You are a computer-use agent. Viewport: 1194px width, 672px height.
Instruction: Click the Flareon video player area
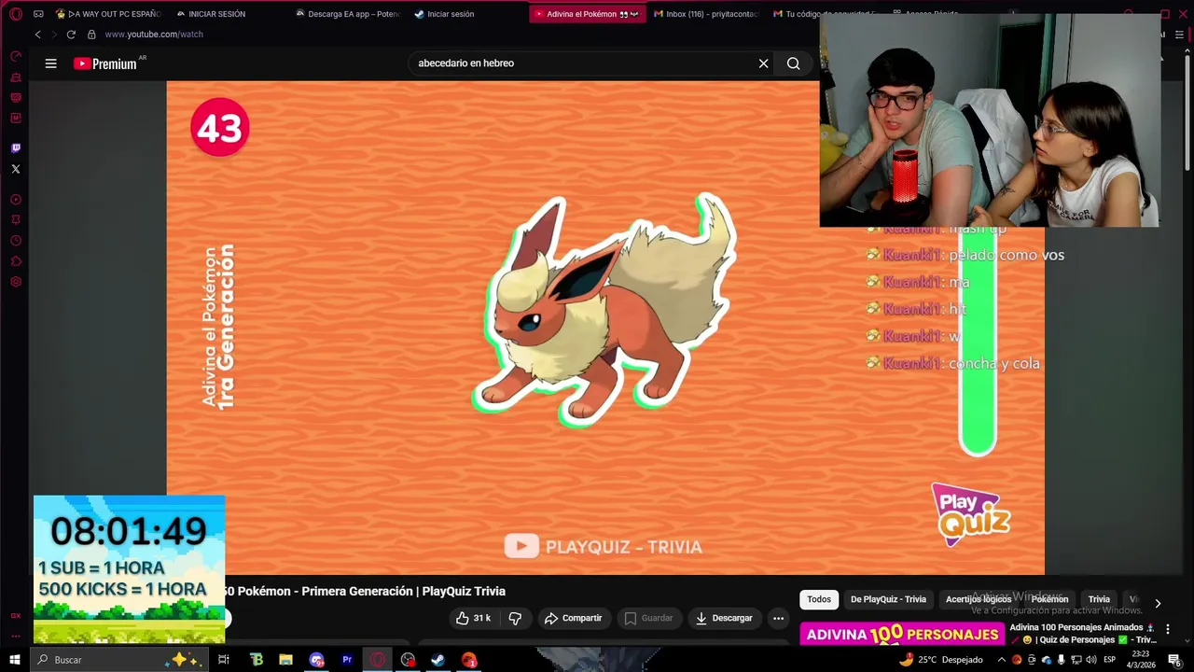pyautogui.click(x=605, y=327)
